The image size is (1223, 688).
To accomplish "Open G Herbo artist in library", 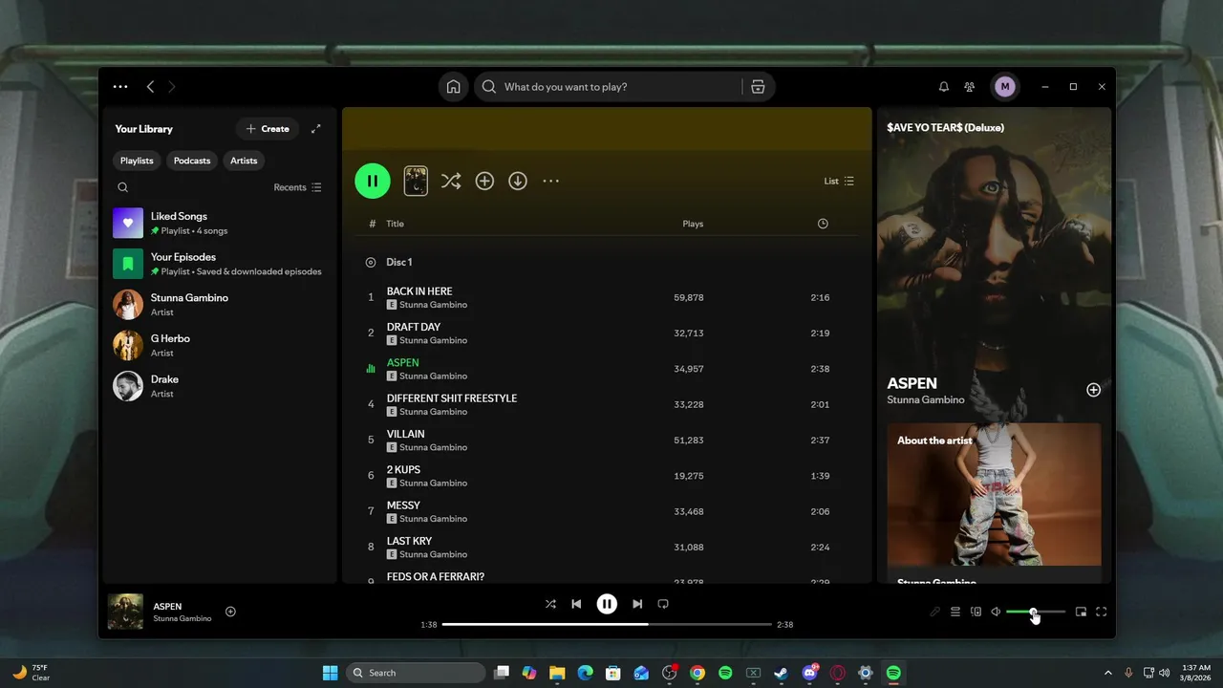I will coord(219,345).
